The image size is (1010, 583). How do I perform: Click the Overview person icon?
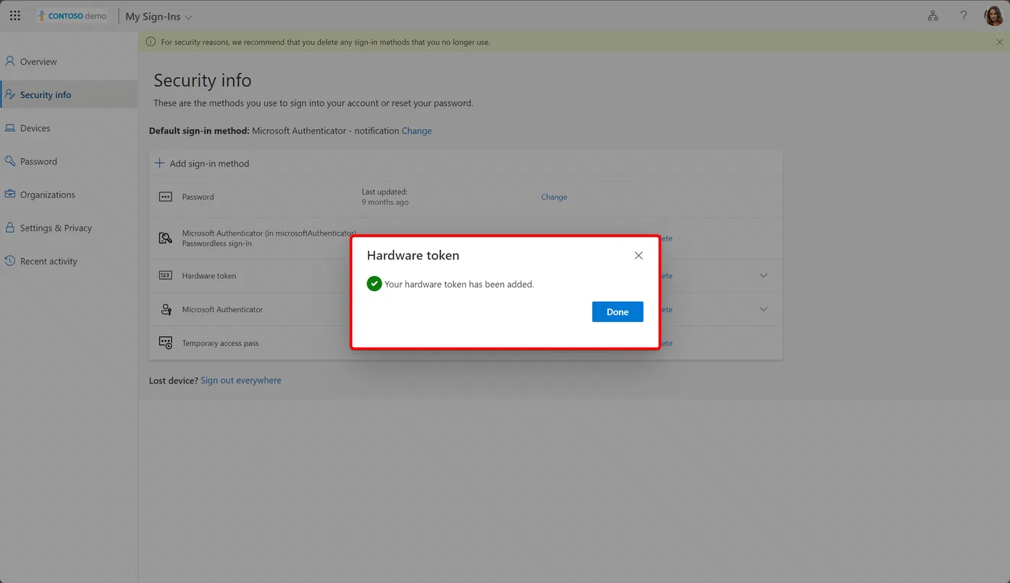pyautogui.click(x=10, y=61)
